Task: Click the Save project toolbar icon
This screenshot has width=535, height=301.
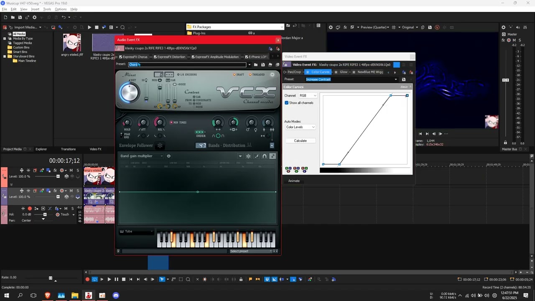Action: [20, 17]
